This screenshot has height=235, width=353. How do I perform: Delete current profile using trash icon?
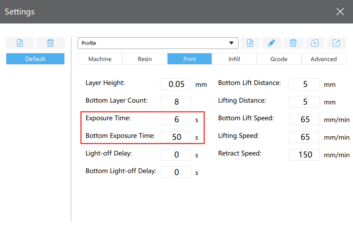[x=293, y=43]
